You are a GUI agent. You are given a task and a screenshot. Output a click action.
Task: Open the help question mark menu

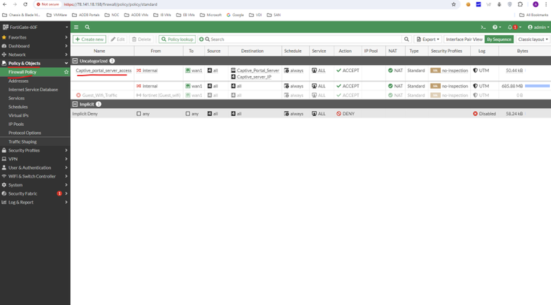pyautogui.click(x=496, y=27)
